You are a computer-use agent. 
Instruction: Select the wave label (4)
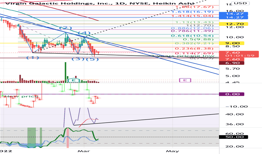[84, 33]
